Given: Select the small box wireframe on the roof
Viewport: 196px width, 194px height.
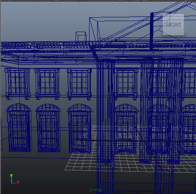Looking at the screenshot, I should [x=81, y=36].
